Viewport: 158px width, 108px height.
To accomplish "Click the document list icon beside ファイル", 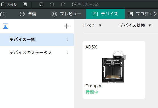I will point(25,5).
